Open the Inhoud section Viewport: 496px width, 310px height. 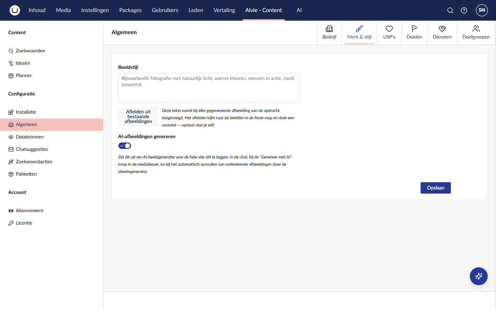coord(37,10)
